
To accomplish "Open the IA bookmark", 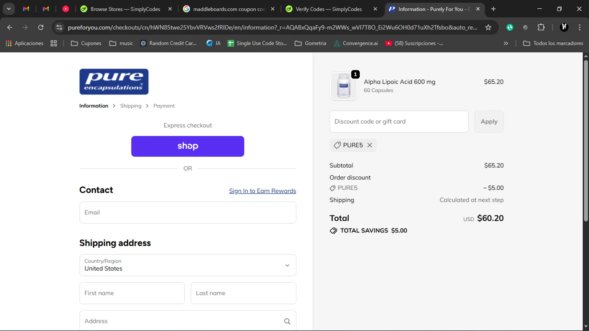I will click(214, 43).
